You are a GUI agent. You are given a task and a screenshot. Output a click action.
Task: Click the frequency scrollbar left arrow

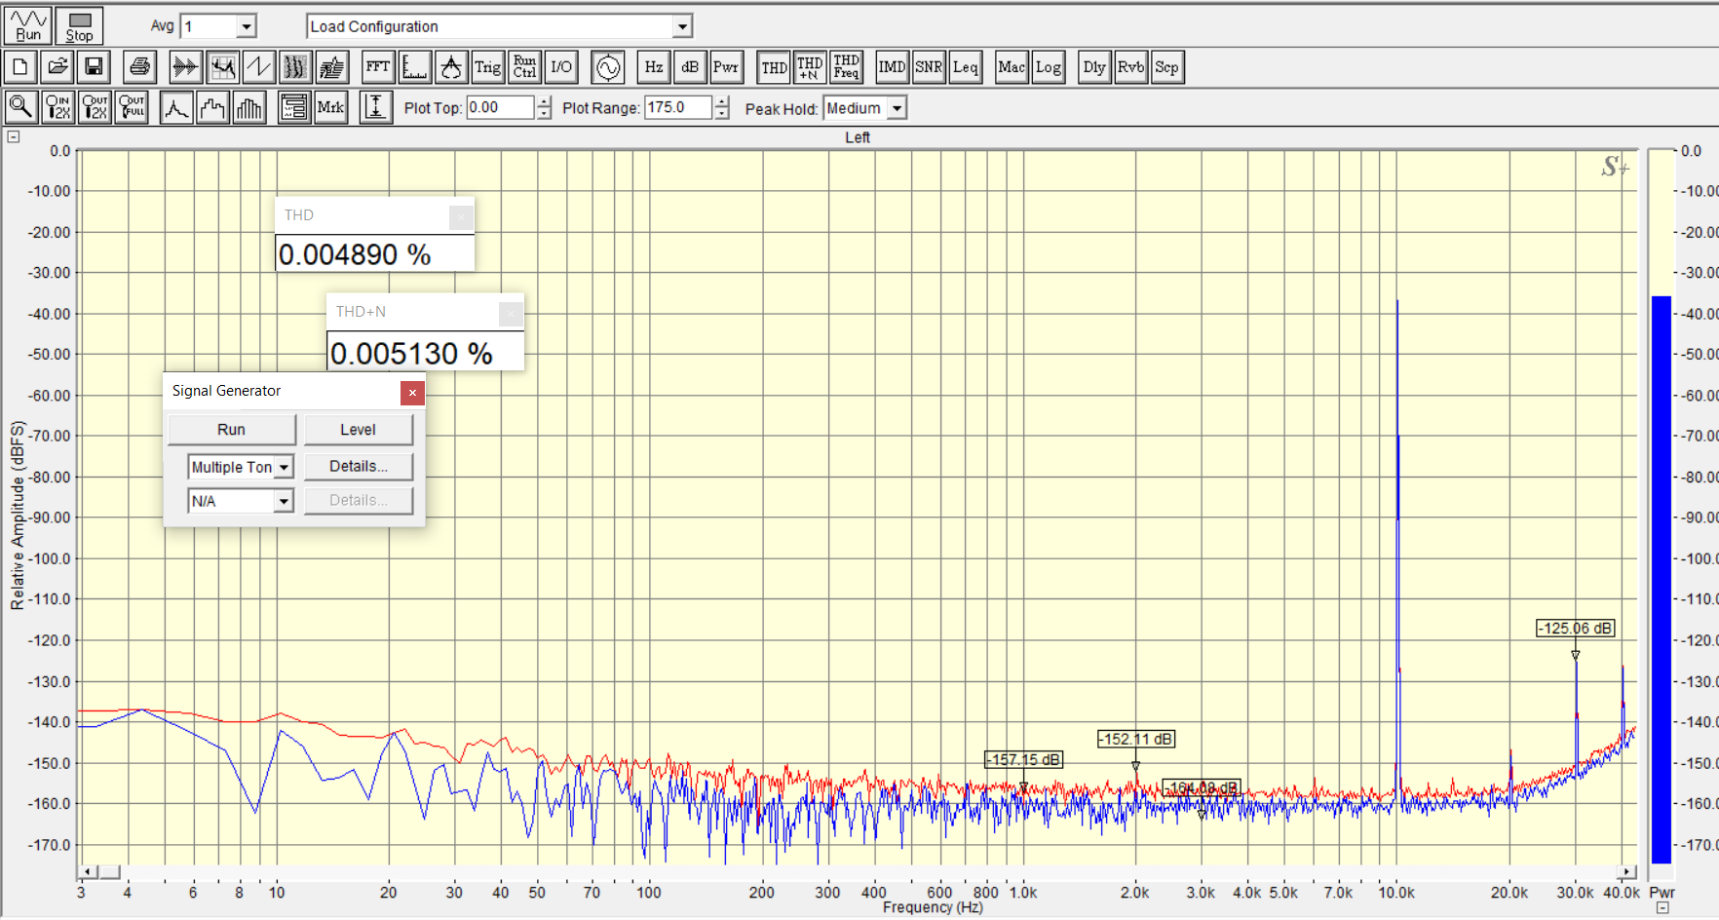88,872
